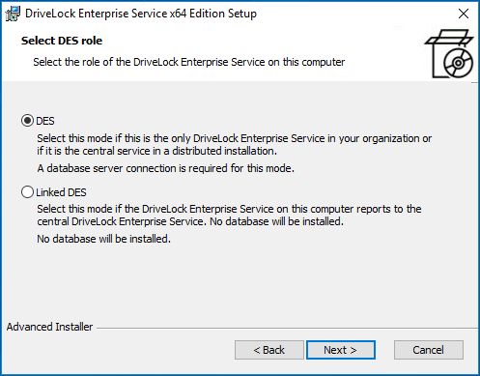Select the DES radio button

point(27,121)
